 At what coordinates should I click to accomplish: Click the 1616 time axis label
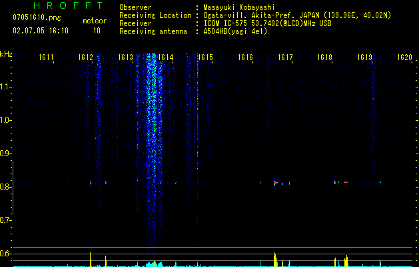click(x=245, y=57)
